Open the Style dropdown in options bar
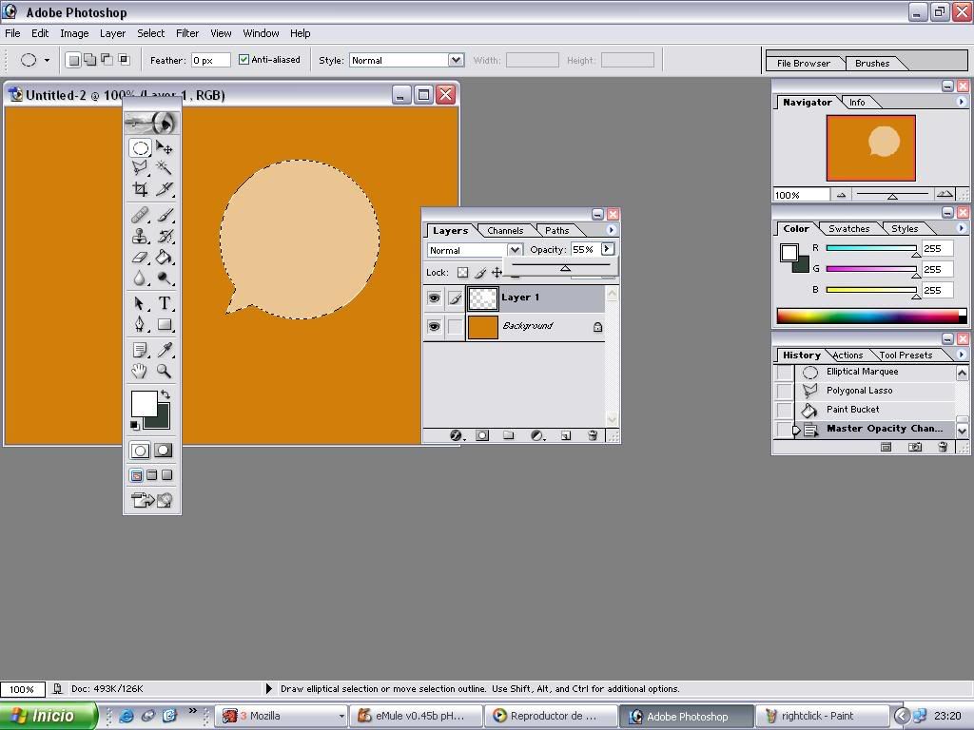 tap(456, 60)
